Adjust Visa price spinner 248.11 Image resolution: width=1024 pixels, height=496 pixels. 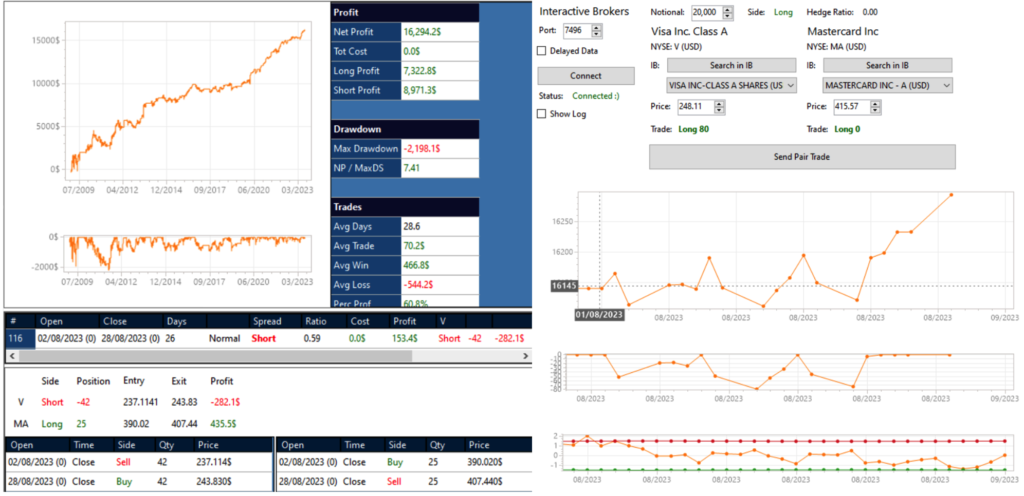(719, 107)
